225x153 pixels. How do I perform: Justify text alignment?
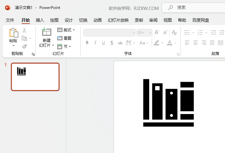(212, 43)
